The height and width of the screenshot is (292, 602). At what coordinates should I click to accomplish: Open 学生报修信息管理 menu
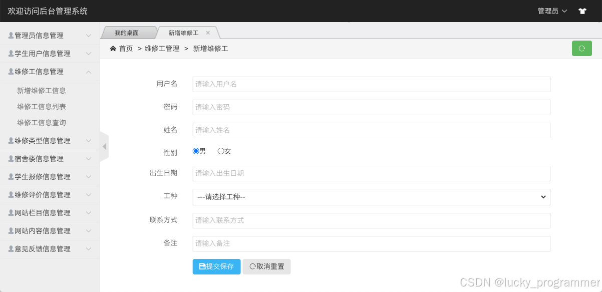(x=50, y=177)
